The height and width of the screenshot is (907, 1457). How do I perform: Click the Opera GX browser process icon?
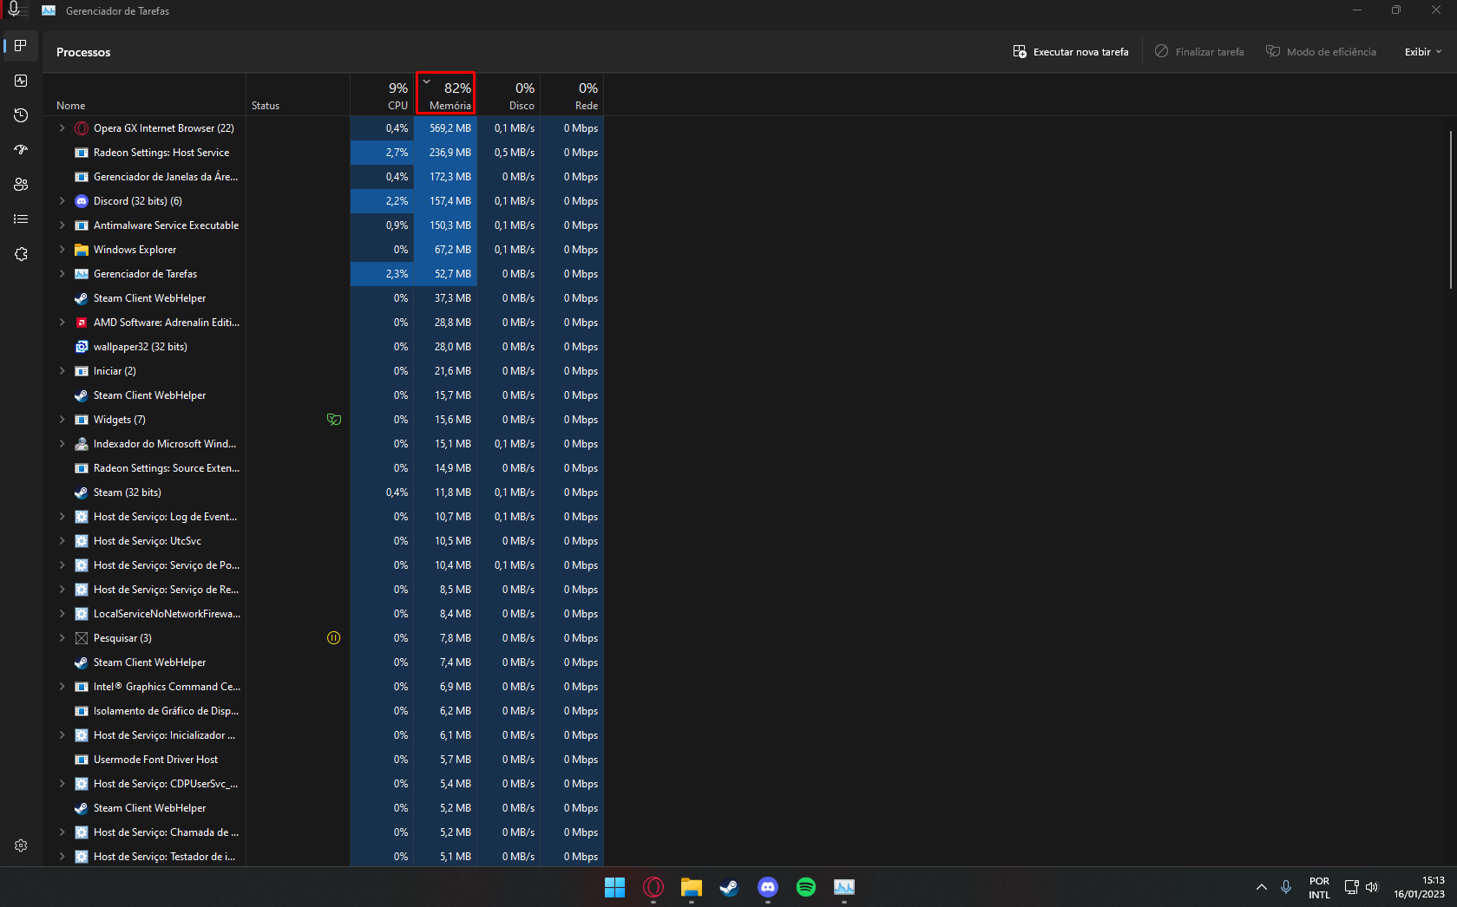pos(82,128)
